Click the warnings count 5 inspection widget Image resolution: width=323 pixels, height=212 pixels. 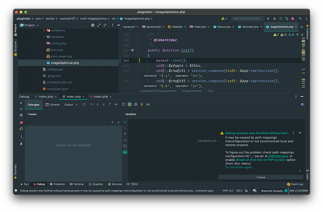click(x=276, y=35)
